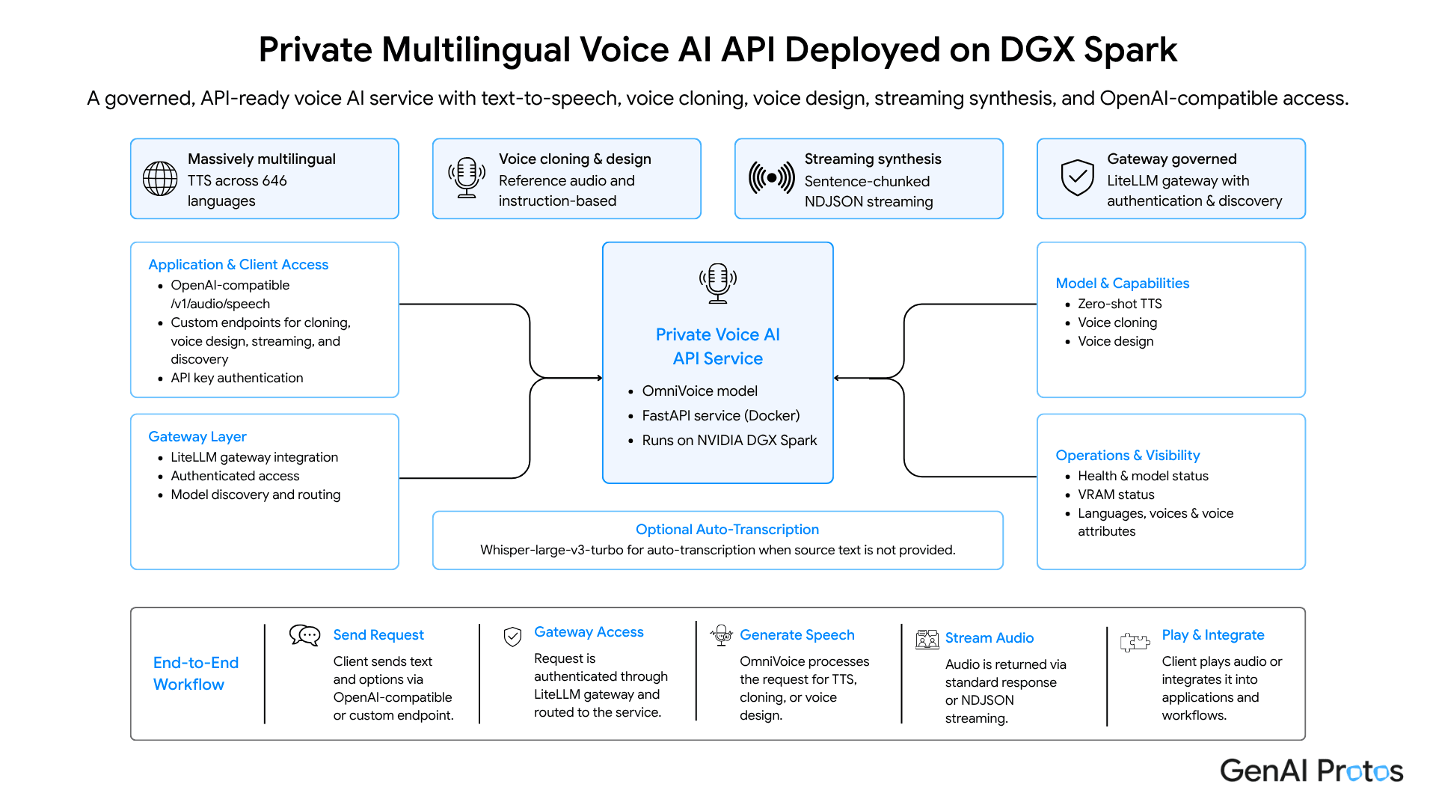Click the Gateway governed card title
This screenshot has width=1436, height=808.
(1171, 159)
